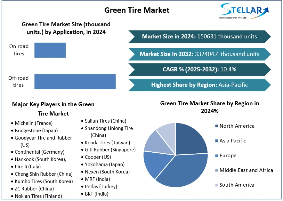
Task: Click Michelin (France) in key players list
Action: click(x=34, y=123)
